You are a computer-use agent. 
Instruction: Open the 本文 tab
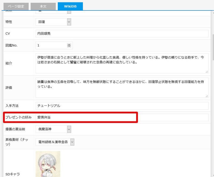tap(43, 6)
